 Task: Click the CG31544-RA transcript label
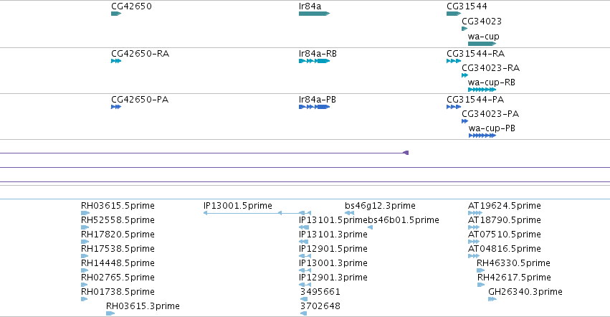click(476, 53)
